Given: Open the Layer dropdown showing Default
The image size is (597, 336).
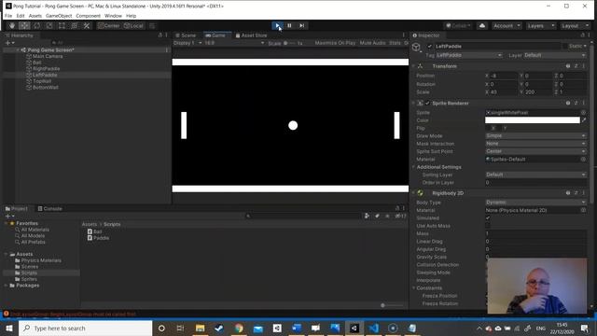Looking at the screenshot, I should point(555,55).
